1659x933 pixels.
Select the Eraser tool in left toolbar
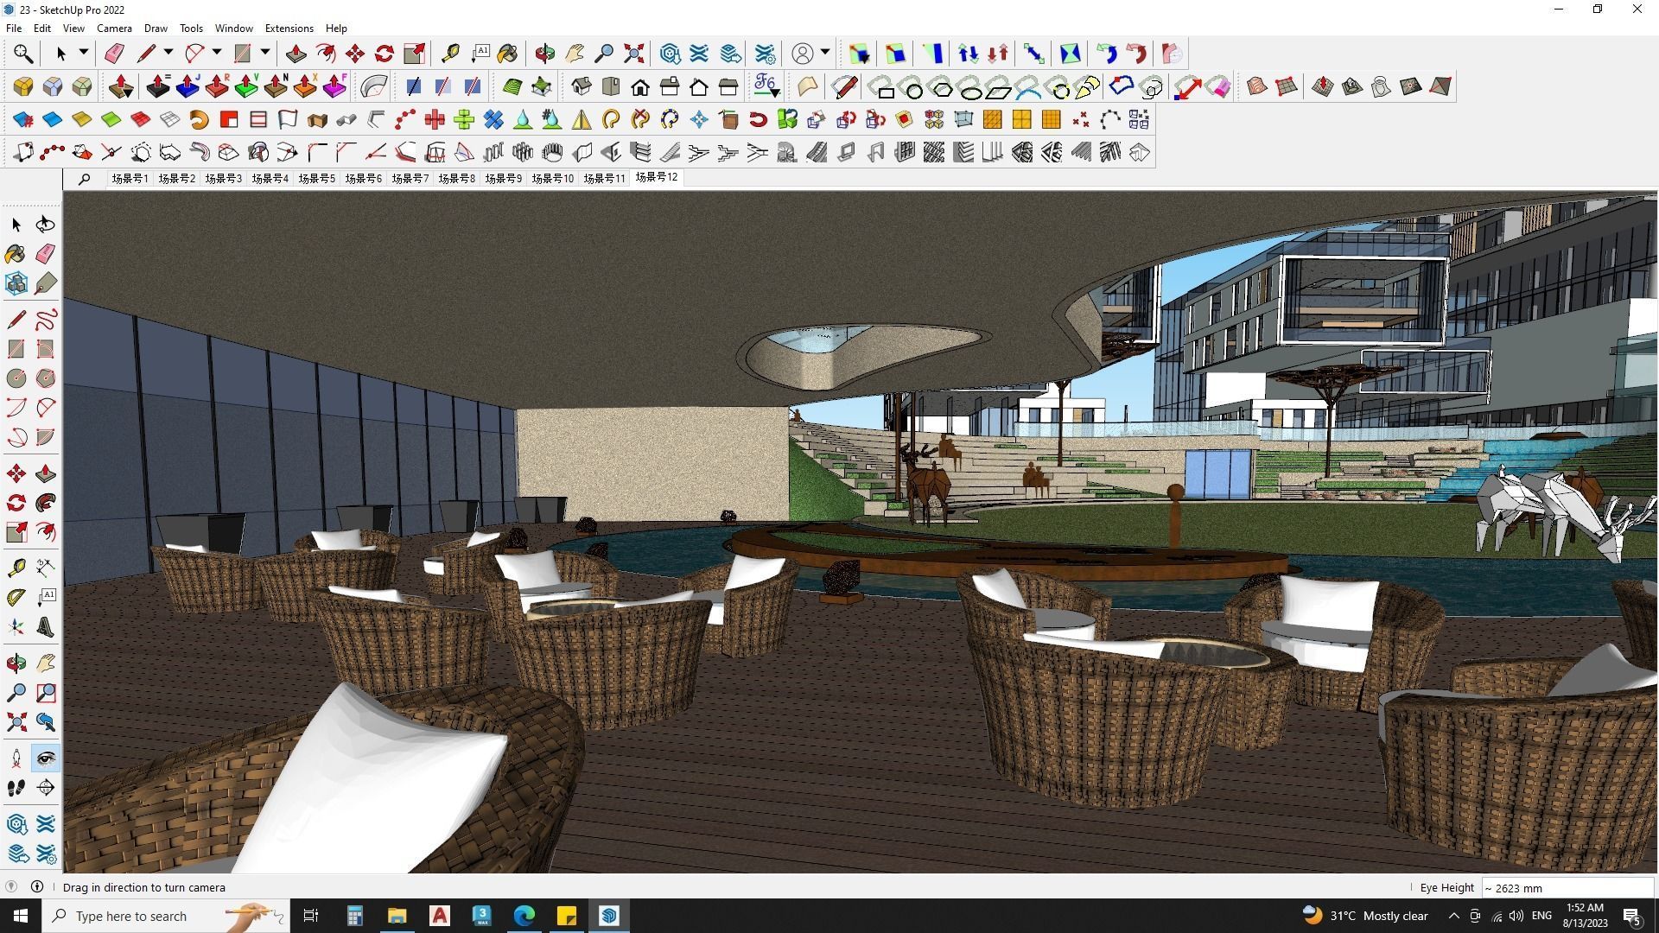[x=46, y=253]
